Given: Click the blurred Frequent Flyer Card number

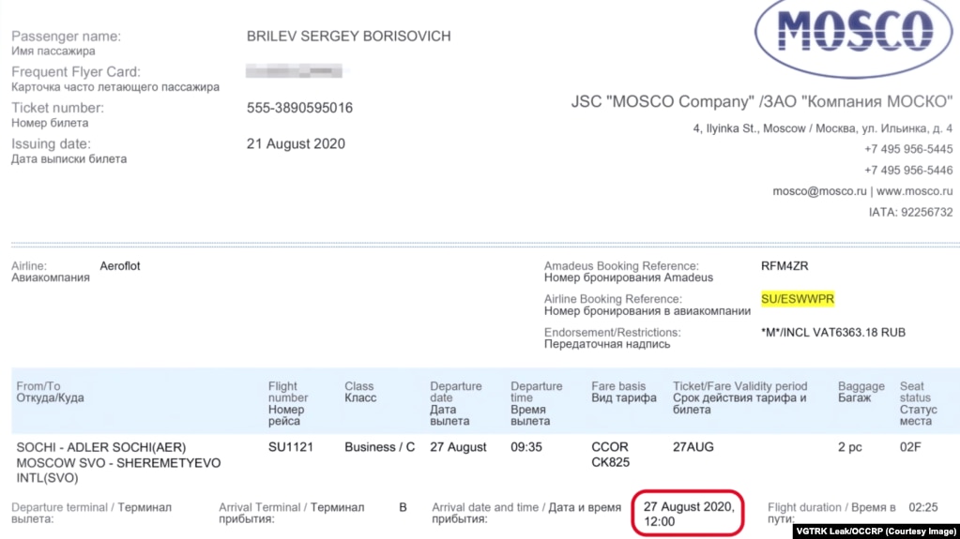Looking at the screenshot, I should coord(291,71).
